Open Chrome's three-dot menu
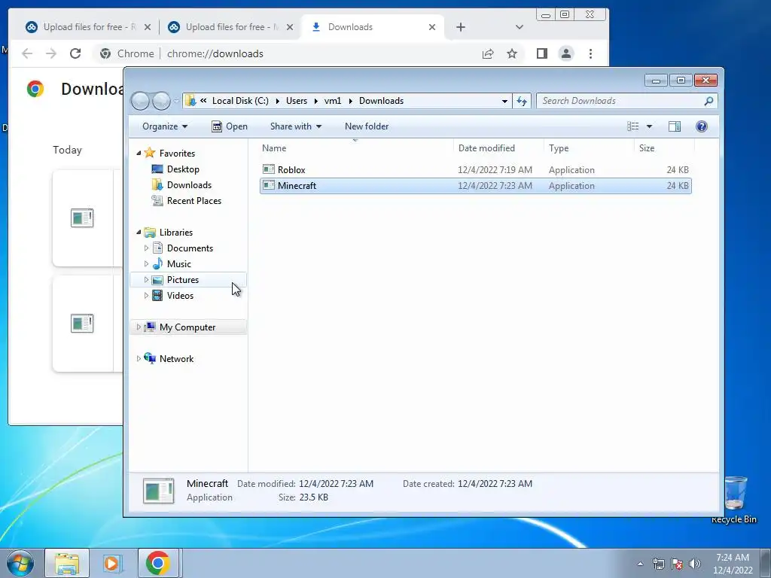 pos(590,53)
